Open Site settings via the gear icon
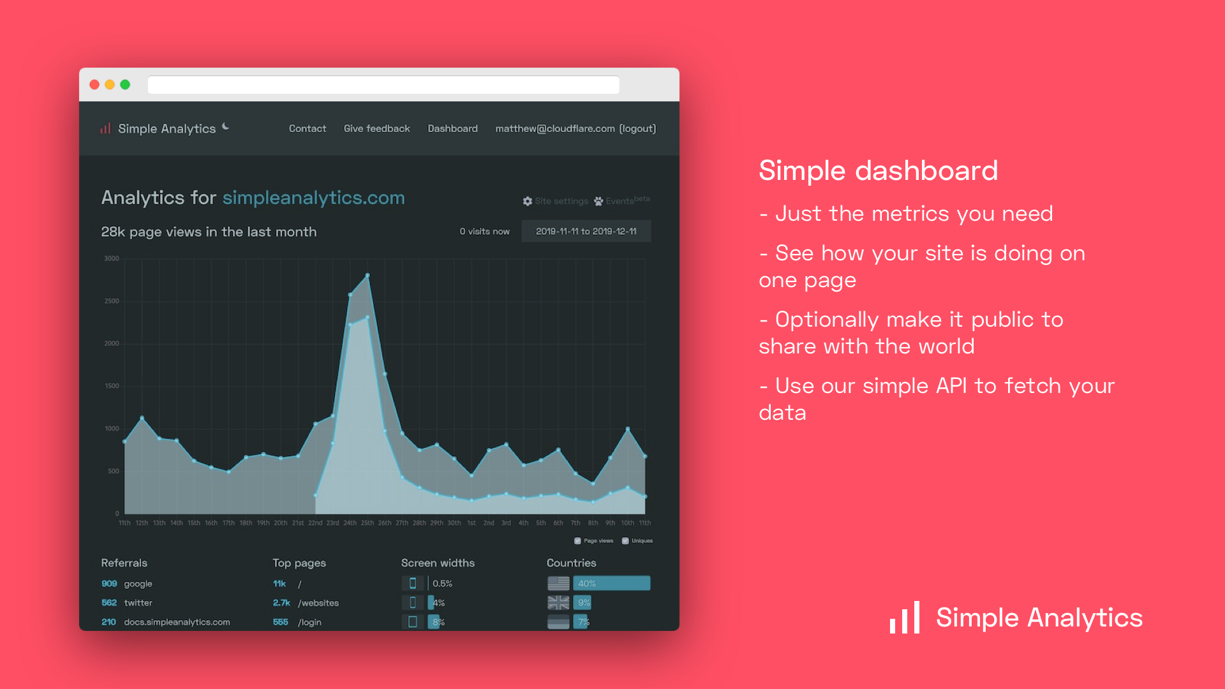The image size is (1225, 689). tap(528, 201)
